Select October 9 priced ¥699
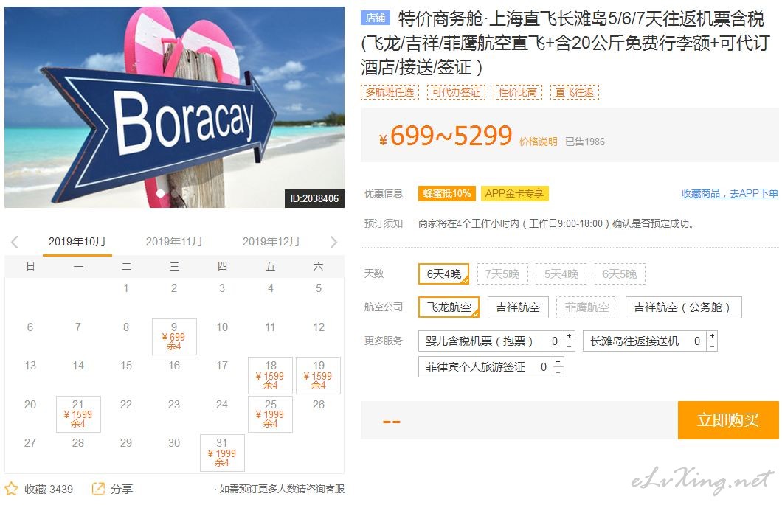 point(174,336)
